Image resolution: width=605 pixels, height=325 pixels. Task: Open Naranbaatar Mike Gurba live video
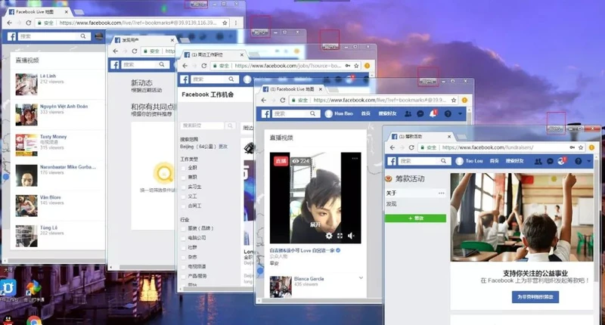(58, 175)
